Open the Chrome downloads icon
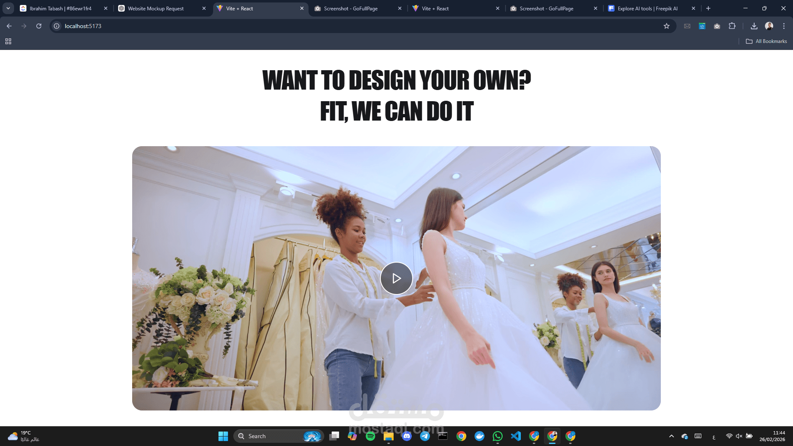This screenshot has height=446, width=793. (x=754, y=26)
